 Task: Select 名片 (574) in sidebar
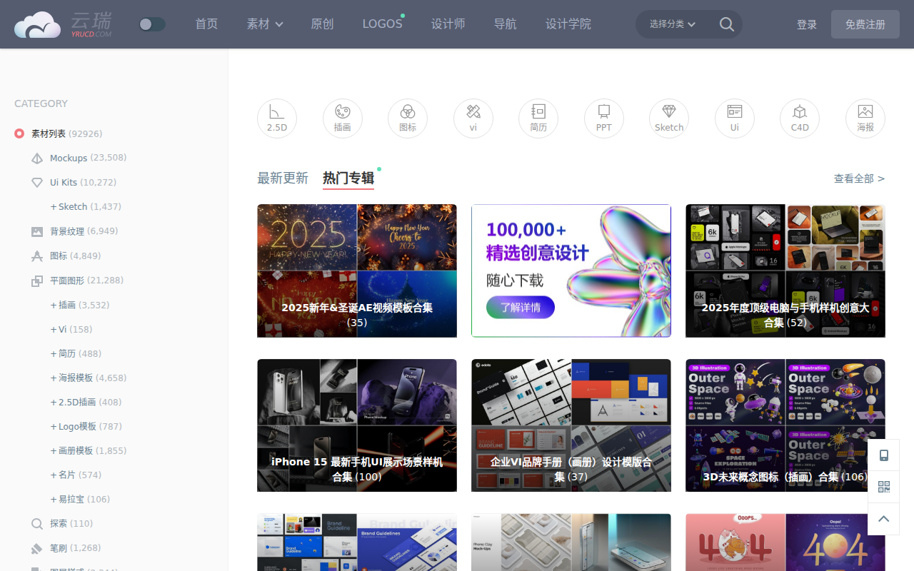coord(76,475)
